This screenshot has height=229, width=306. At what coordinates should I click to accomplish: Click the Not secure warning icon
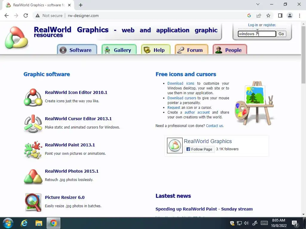tap(38, 16)
